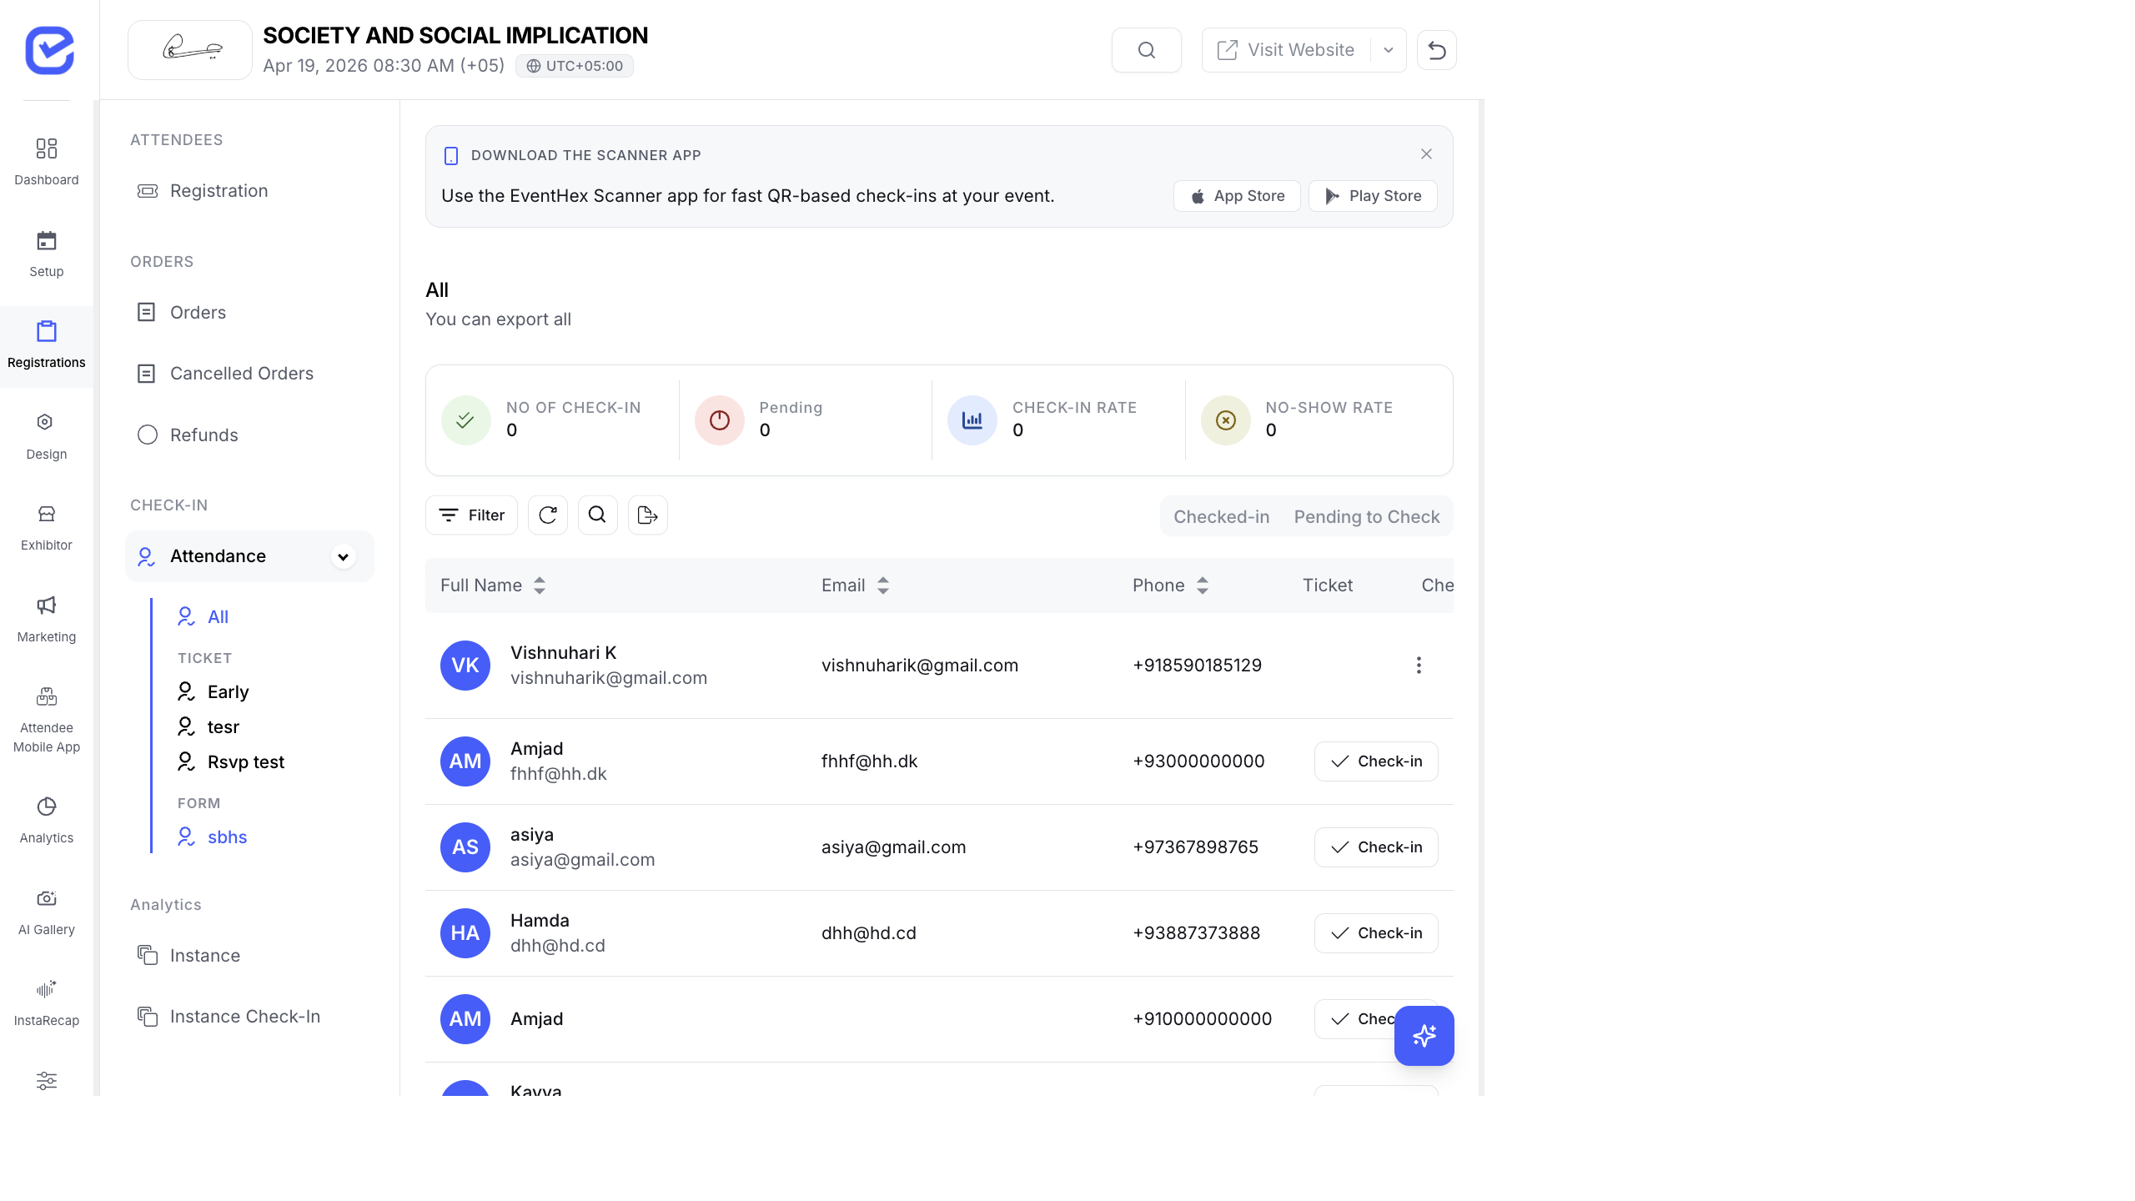Open search in the check-in toolbar
The image size is (2135, 1201).
[x=597, y=515]
